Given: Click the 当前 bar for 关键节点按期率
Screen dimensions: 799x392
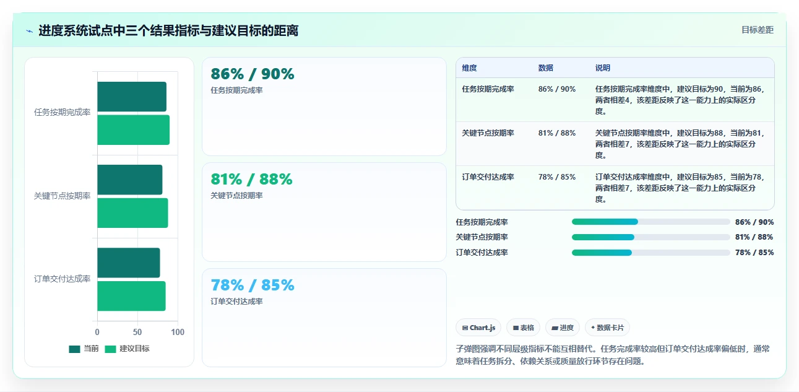Looking at the screenshot, I should tap(129, 180).
